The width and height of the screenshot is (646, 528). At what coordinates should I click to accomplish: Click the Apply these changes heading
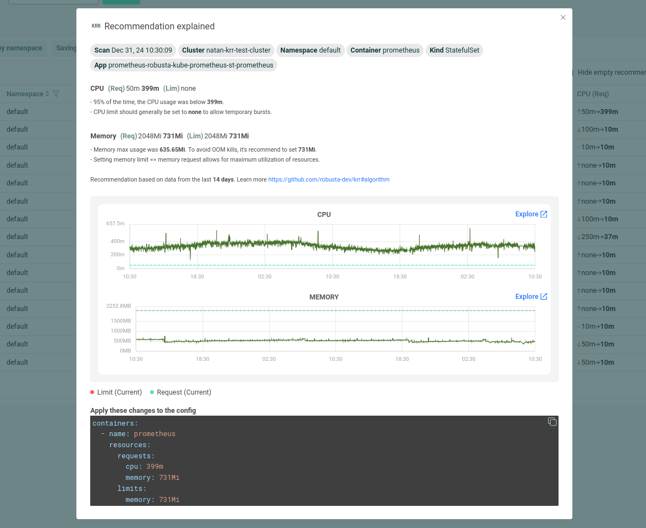pyautogui.click(x=143, y=410)
